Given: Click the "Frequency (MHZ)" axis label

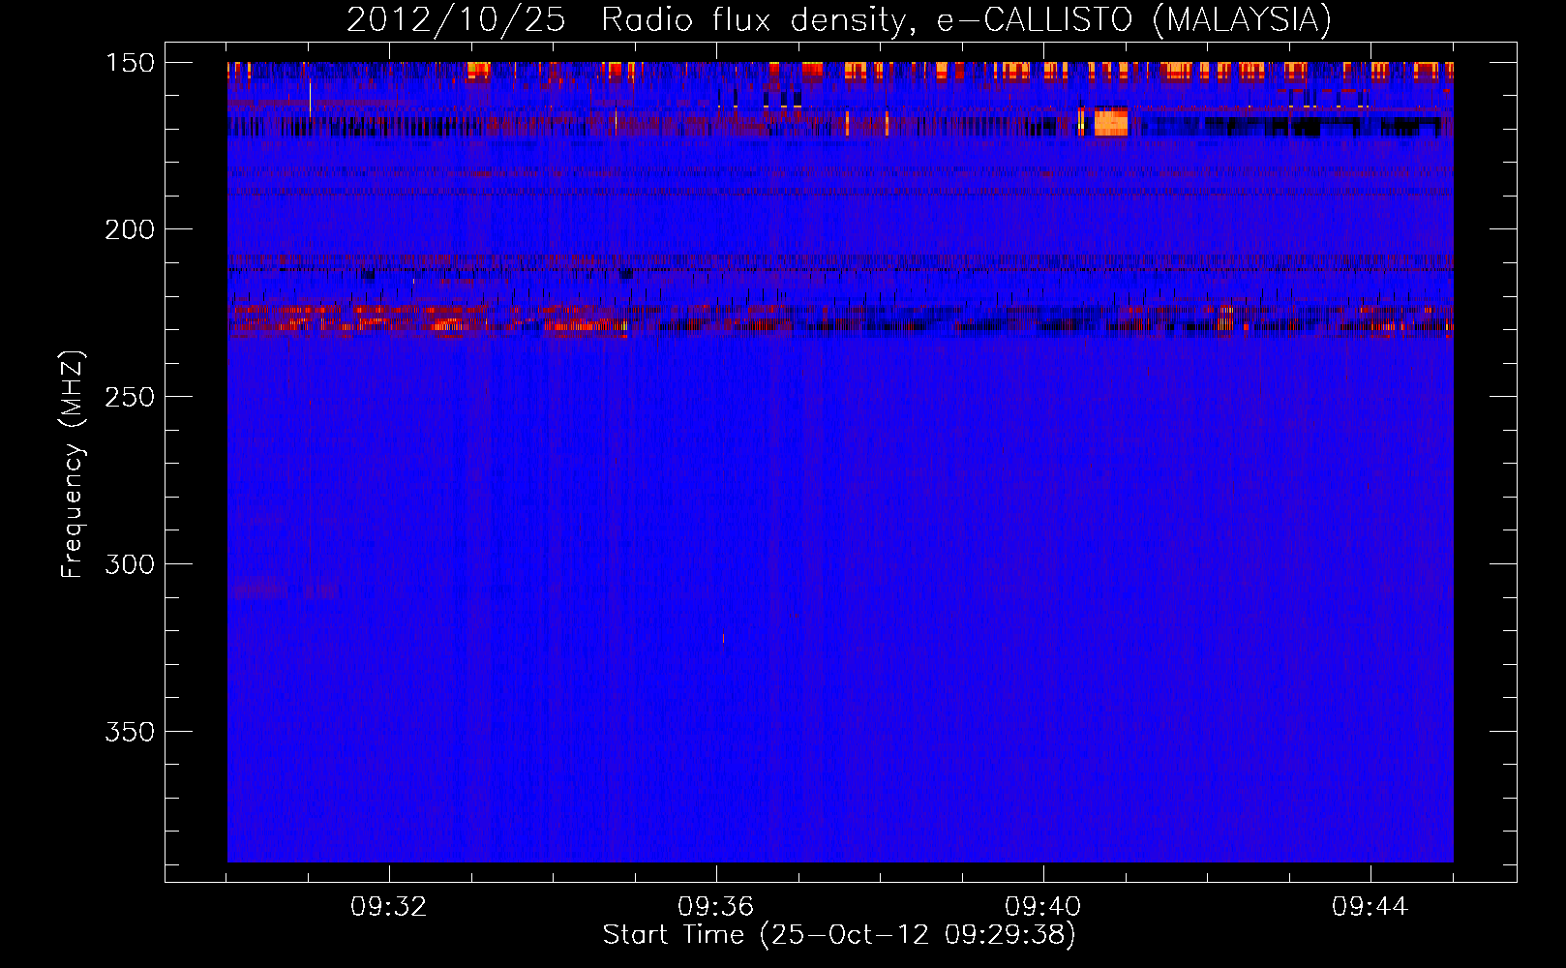Looking at the screenshot, I should [x=73, y=464].
